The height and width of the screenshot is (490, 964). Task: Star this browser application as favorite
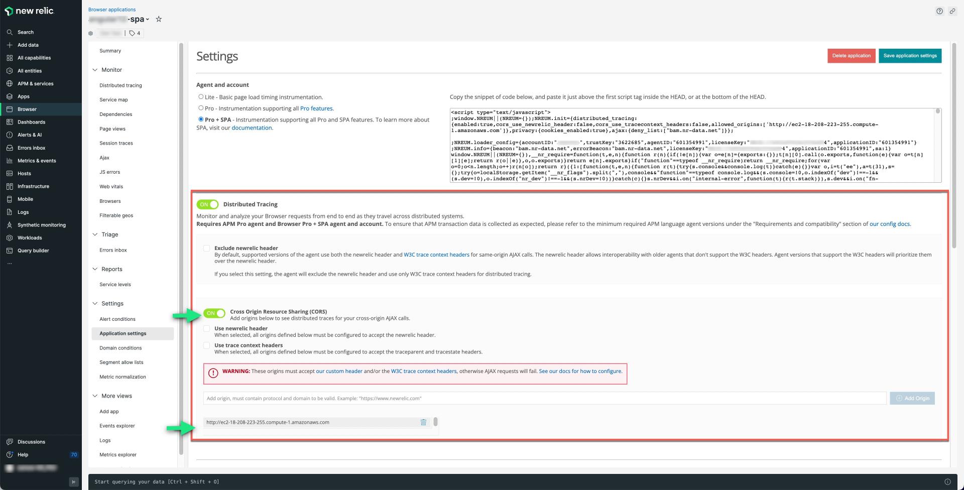click(159, 19)
